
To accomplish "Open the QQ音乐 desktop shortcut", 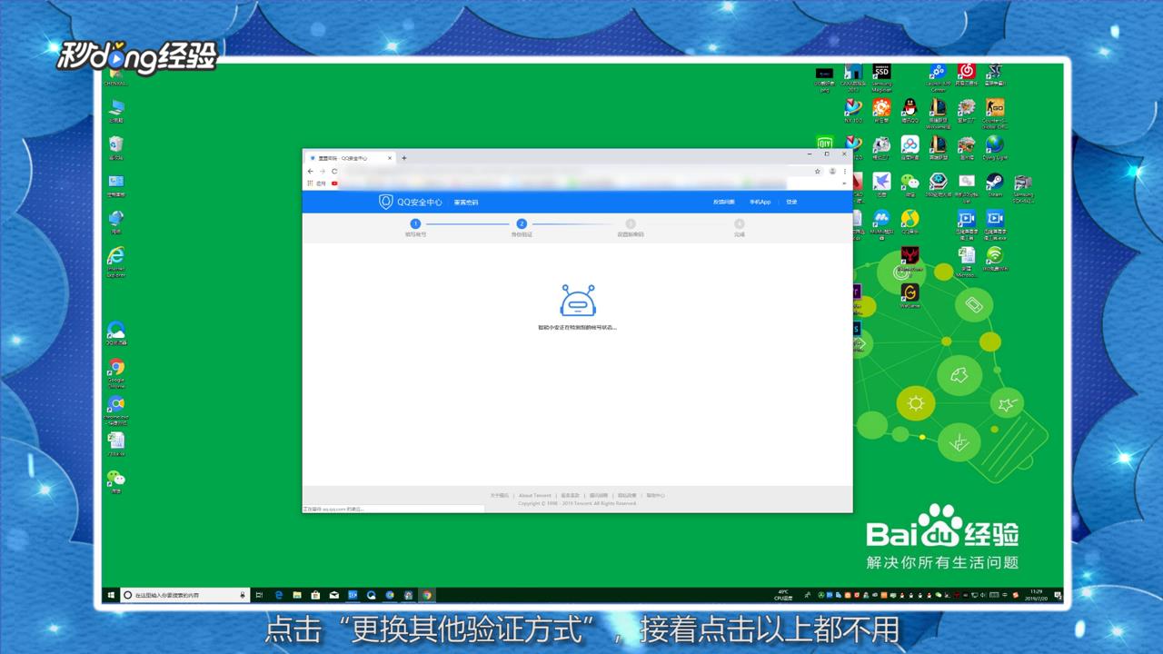I will pos(910,221).
